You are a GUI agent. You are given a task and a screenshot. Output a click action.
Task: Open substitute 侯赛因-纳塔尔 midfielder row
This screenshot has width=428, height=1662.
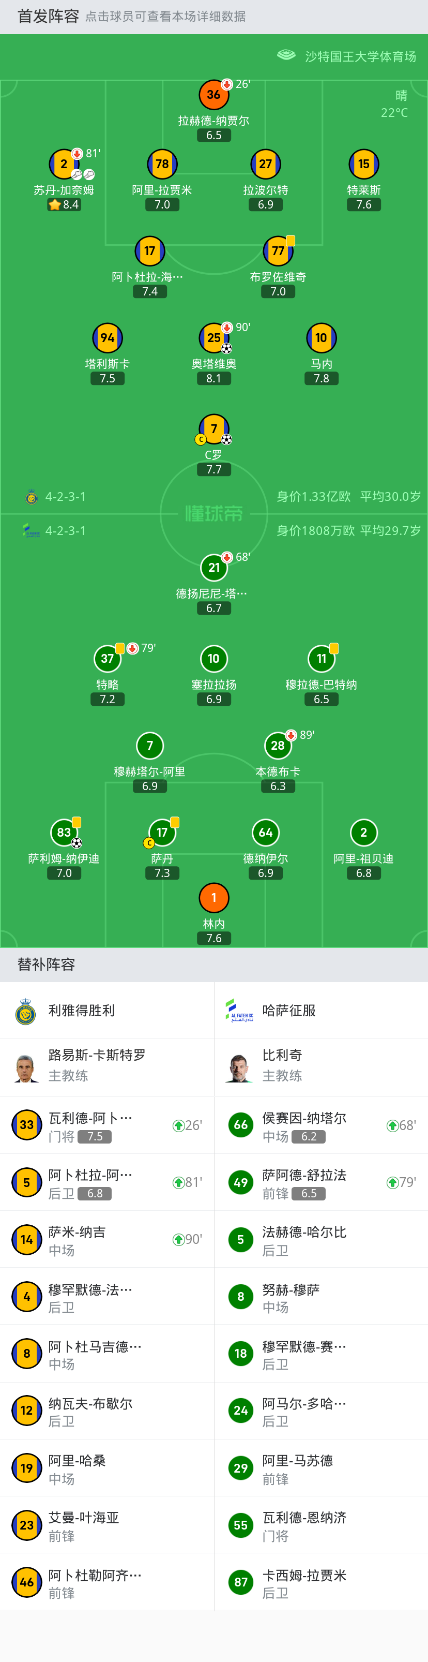point(321,1125)
